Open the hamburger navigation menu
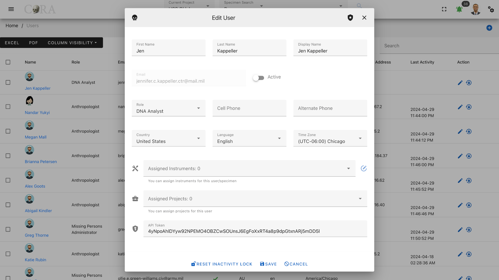The width and height of the screenshot is (499, 280). 11,9
